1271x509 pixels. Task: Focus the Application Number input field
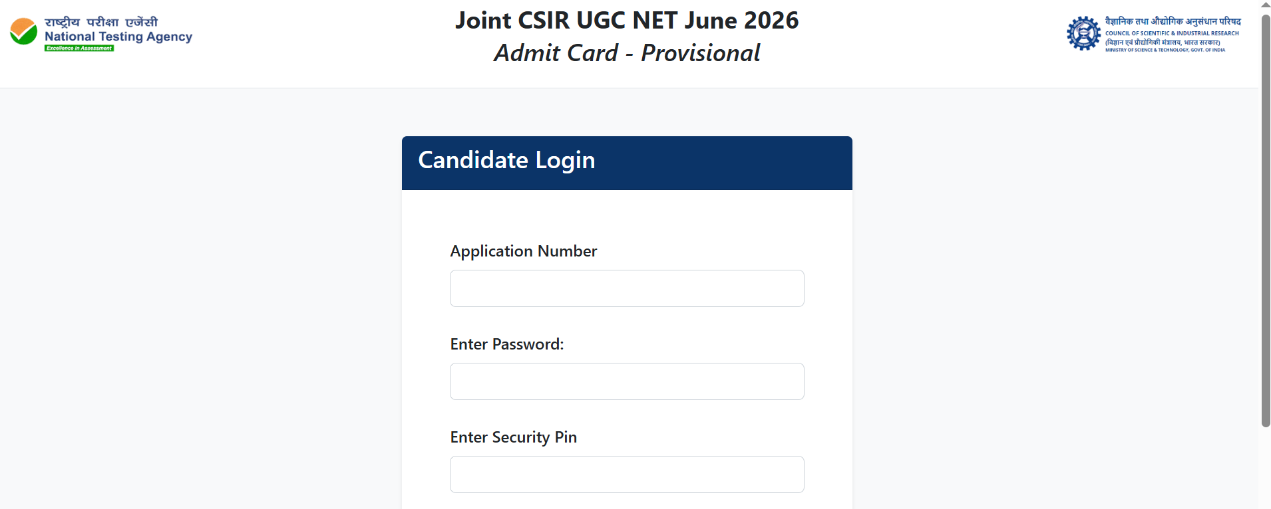[627, 288]
